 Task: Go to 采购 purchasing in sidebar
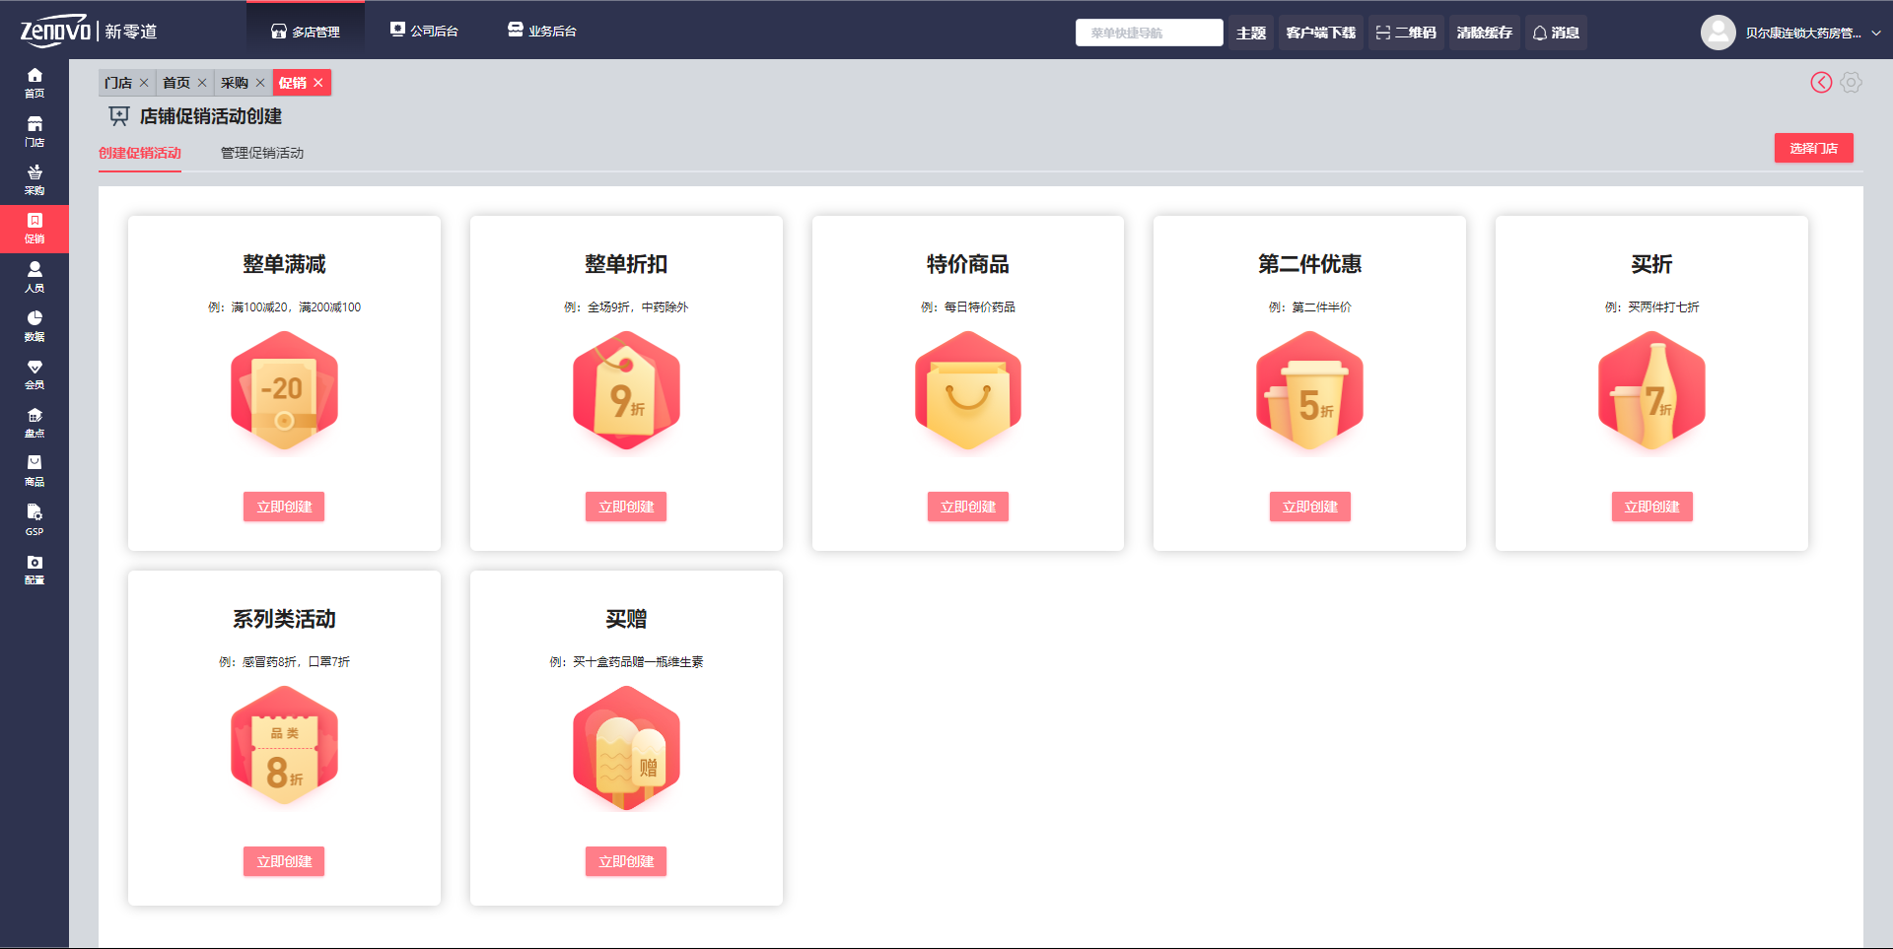tap(35, 179)
